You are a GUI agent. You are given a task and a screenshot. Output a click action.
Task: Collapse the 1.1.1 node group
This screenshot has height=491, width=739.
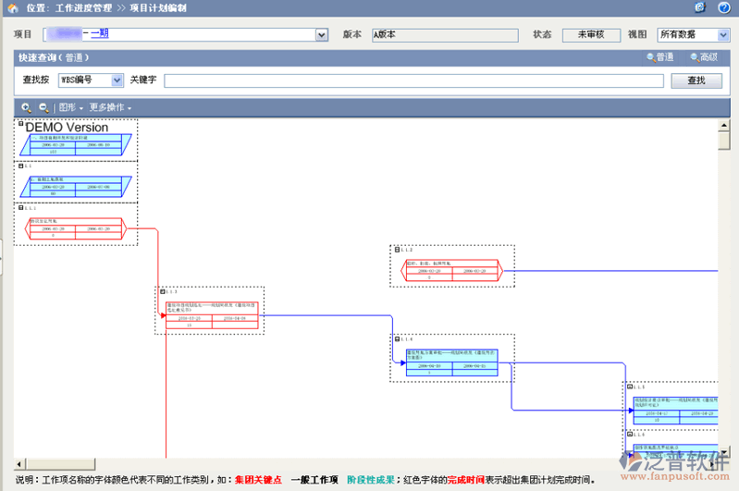20,208
